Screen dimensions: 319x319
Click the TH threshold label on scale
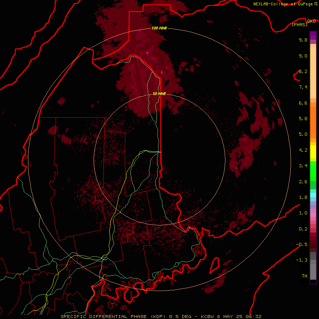click(x=304, y=276)
